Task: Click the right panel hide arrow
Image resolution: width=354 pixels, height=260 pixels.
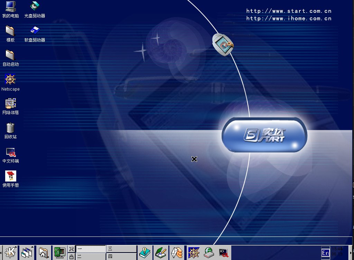Action: 351,252
